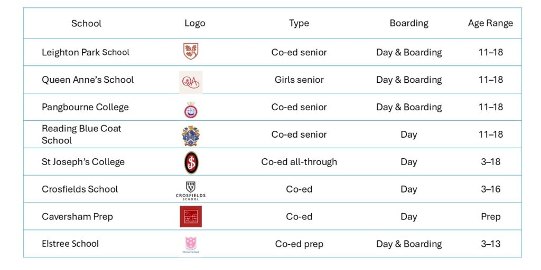Click the Type column header
Screen dimensions: 541x270
(x=299, y=23)
